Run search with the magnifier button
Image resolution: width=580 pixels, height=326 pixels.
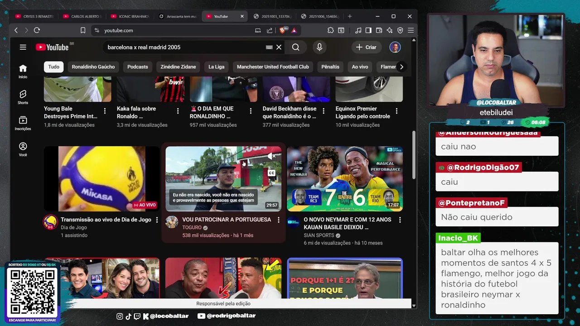(296, 47)
